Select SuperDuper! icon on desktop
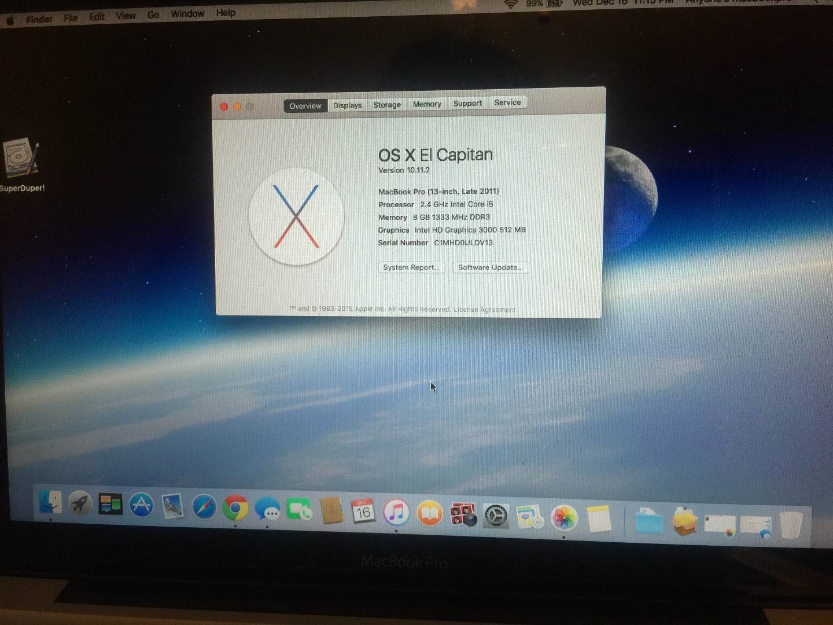The width and height of the screenshot is (833, 625). pyautogui.click(x=21, y=165)
